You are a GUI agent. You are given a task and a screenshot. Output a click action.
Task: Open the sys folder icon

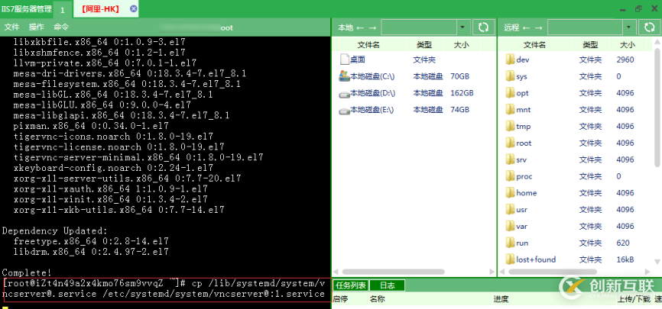(511, 76)
